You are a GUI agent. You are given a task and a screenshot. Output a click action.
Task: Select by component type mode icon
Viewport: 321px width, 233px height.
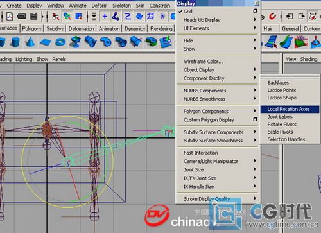click(x=78, y=17)
